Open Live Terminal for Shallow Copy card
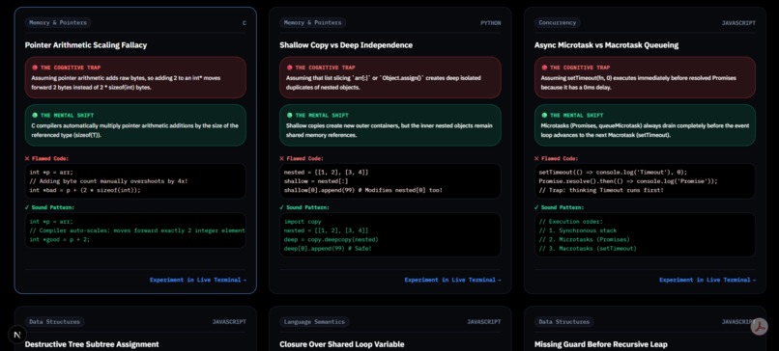 coord(452,280)
